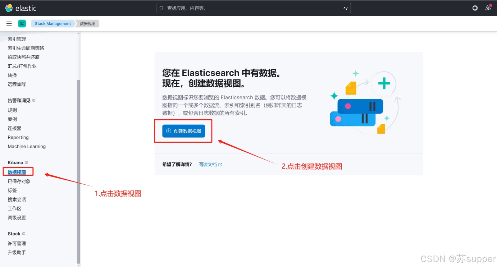
Task: Click the 数据视图 breadcrumb
Action: [88, 24]
